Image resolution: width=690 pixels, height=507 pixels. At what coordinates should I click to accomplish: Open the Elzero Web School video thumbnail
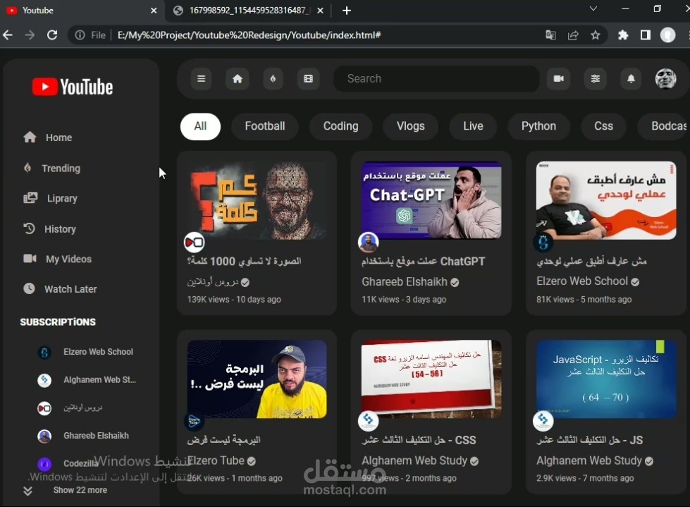tap(606, 200)
